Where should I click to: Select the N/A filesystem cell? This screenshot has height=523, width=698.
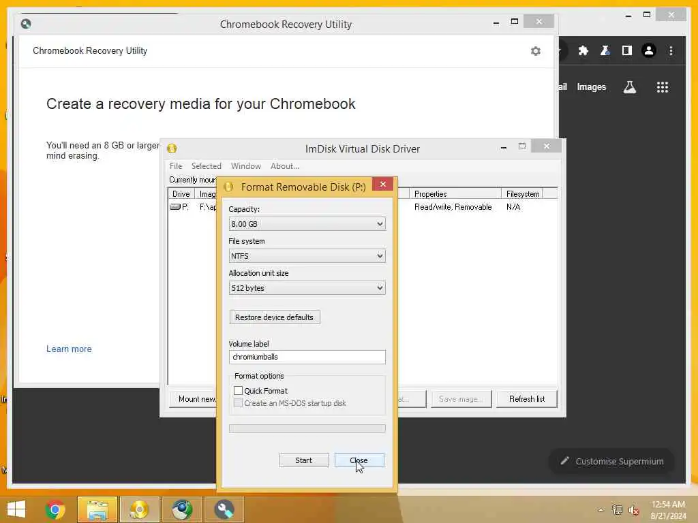coord(513,207)
